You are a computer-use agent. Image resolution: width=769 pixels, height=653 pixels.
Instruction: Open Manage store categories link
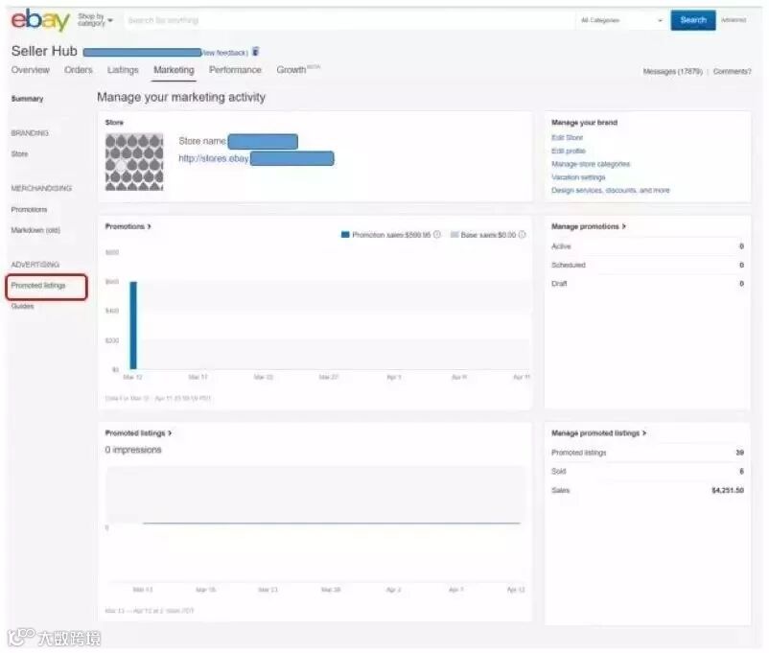[x=591, y=164]
